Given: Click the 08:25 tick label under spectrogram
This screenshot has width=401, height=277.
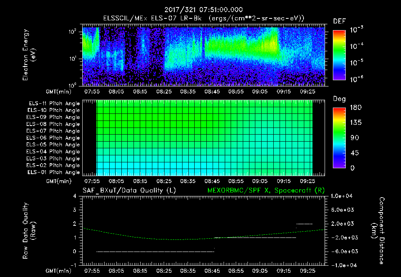Looking at the screenshot, I should tap(164, 92).
